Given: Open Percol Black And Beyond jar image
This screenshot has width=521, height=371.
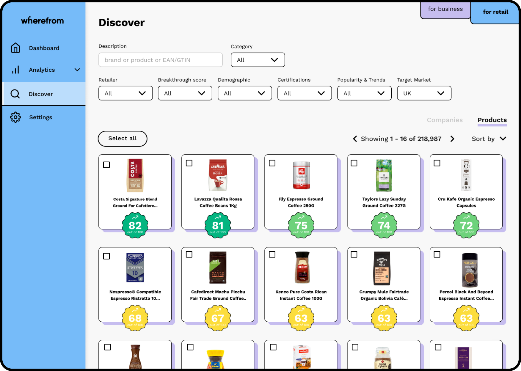Looking at the screenshot, I should point(470,270).
